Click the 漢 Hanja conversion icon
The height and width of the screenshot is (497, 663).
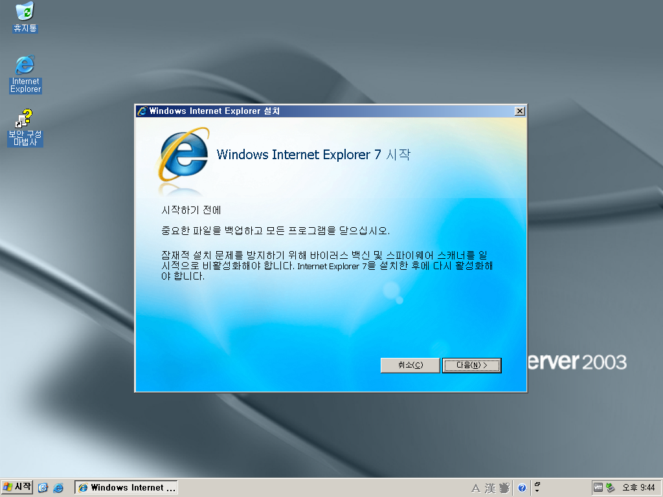[490, 488]
